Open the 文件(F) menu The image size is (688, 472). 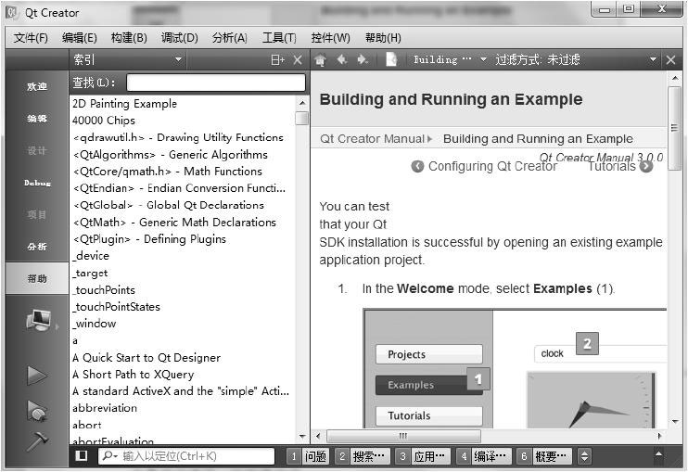31,38
